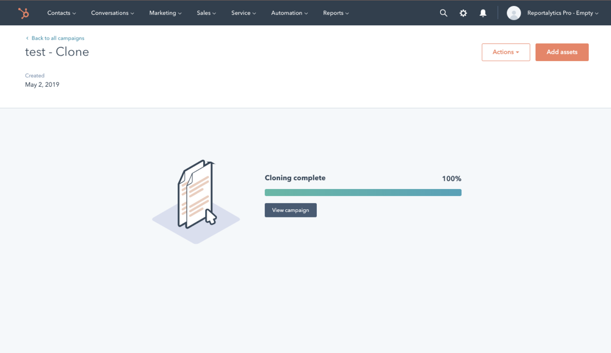Click the cloning progress bar
The height and width of the screenshot is (353, 611).
[363, 193]
